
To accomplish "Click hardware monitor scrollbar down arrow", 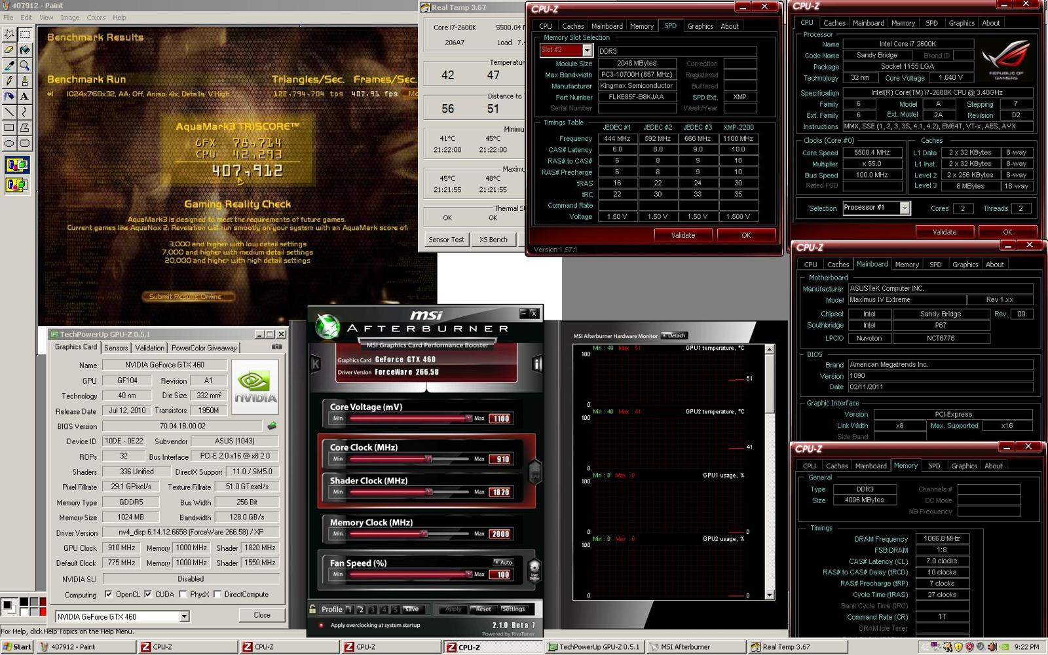I will click(770, 595).
